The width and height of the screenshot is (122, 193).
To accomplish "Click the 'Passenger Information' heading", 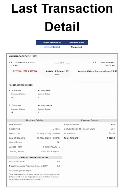I will pyautogui.click(x=21, y=85).
